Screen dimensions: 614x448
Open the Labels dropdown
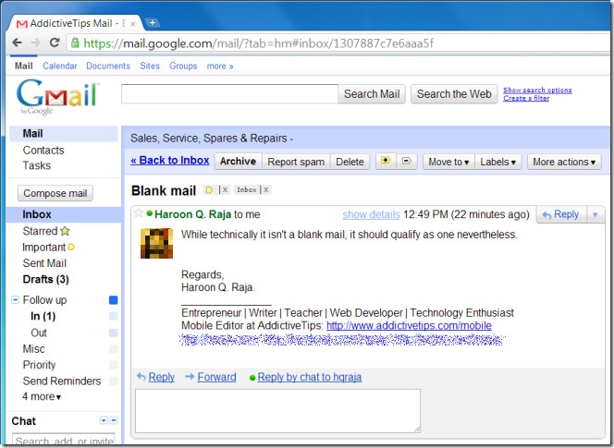point(498,162)
